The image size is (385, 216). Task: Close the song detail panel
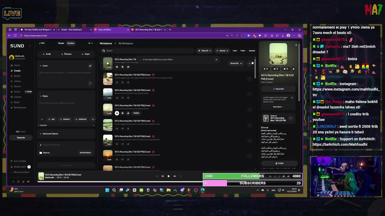296,45
